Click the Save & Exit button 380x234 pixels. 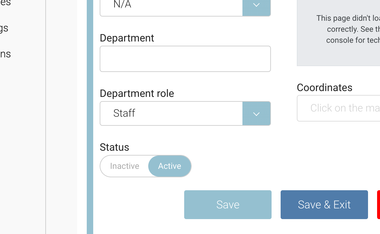(324, 205)
